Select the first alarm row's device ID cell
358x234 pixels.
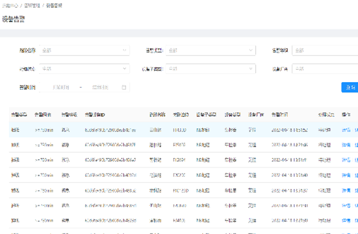pyautogui.click(x=110, y=130)
